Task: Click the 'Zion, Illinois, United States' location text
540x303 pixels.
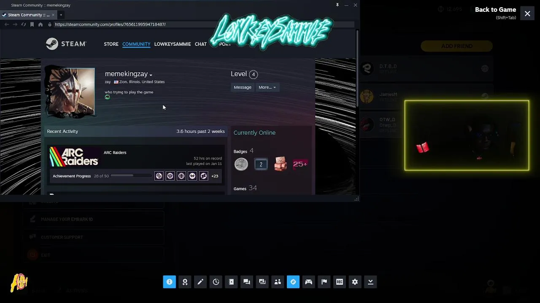Action: click(142, 82)
